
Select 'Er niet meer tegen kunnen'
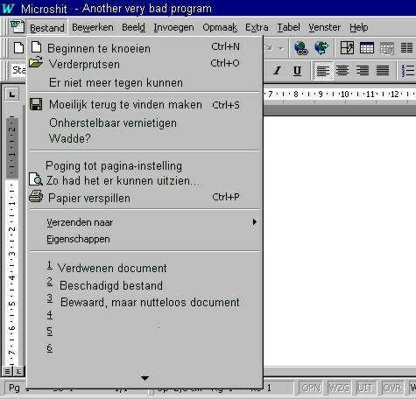tap(144, 82)
